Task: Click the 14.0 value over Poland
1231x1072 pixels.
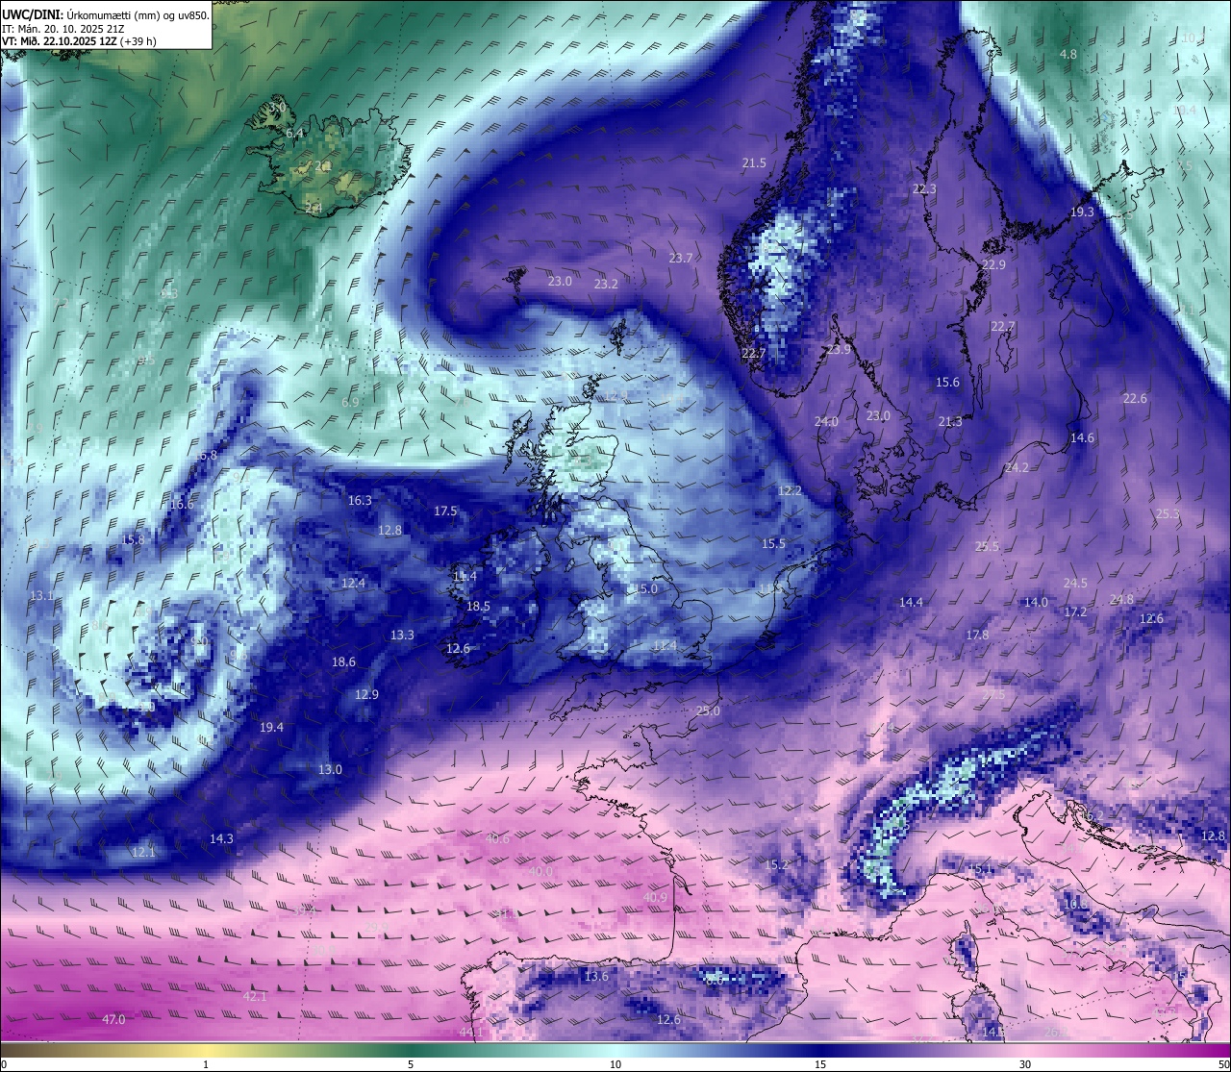Action: tap(1036, 603)
